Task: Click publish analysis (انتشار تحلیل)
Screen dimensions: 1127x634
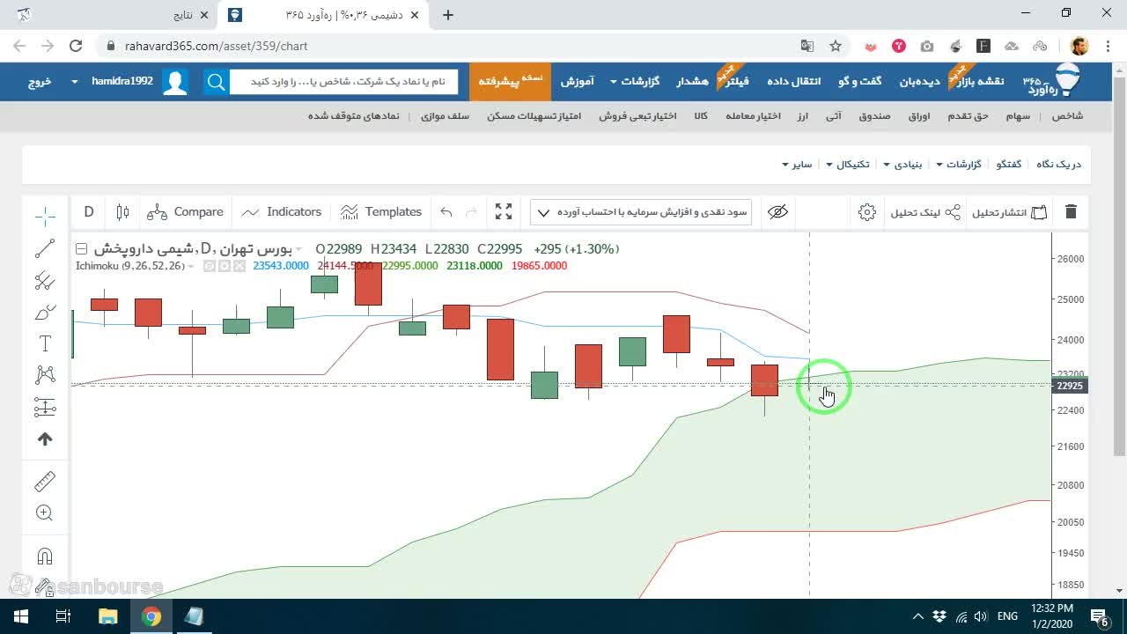Action: click(x=1009, y=212)
